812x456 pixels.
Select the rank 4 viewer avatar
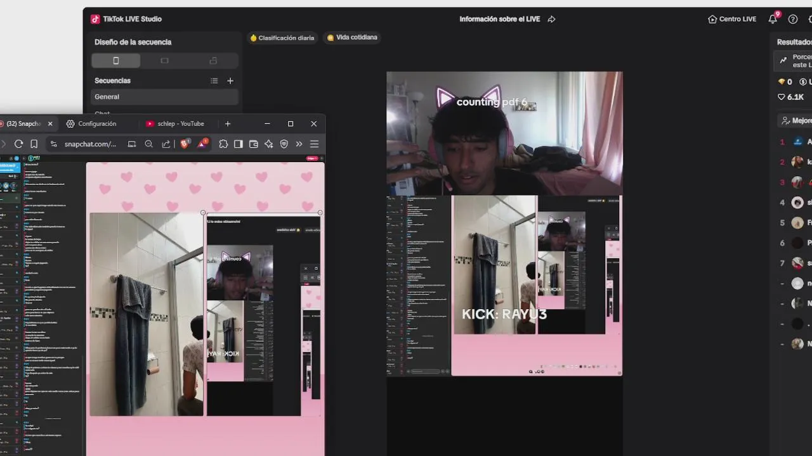tap(797, 203)
